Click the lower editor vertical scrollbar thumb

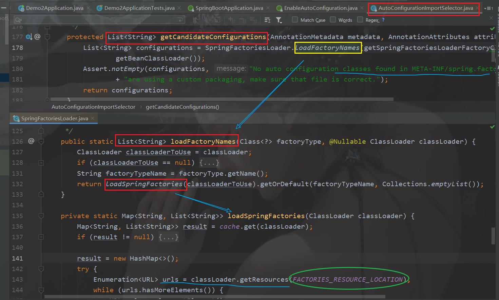(493, 236)
